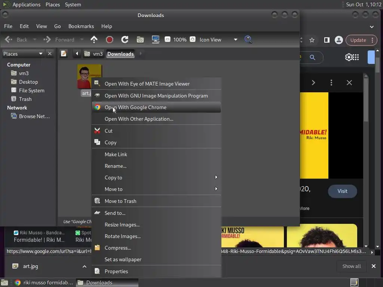Open Forward history dropdown arrow
The image size is (383, 287).
click(82, 40)
